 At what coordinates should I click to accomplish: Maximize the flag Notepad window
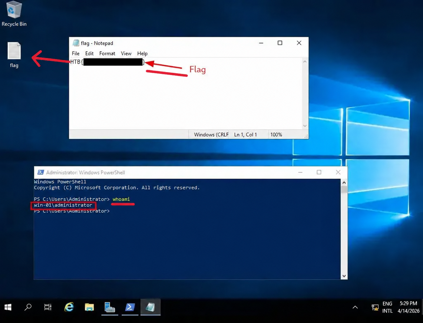[x=280, y=43]
